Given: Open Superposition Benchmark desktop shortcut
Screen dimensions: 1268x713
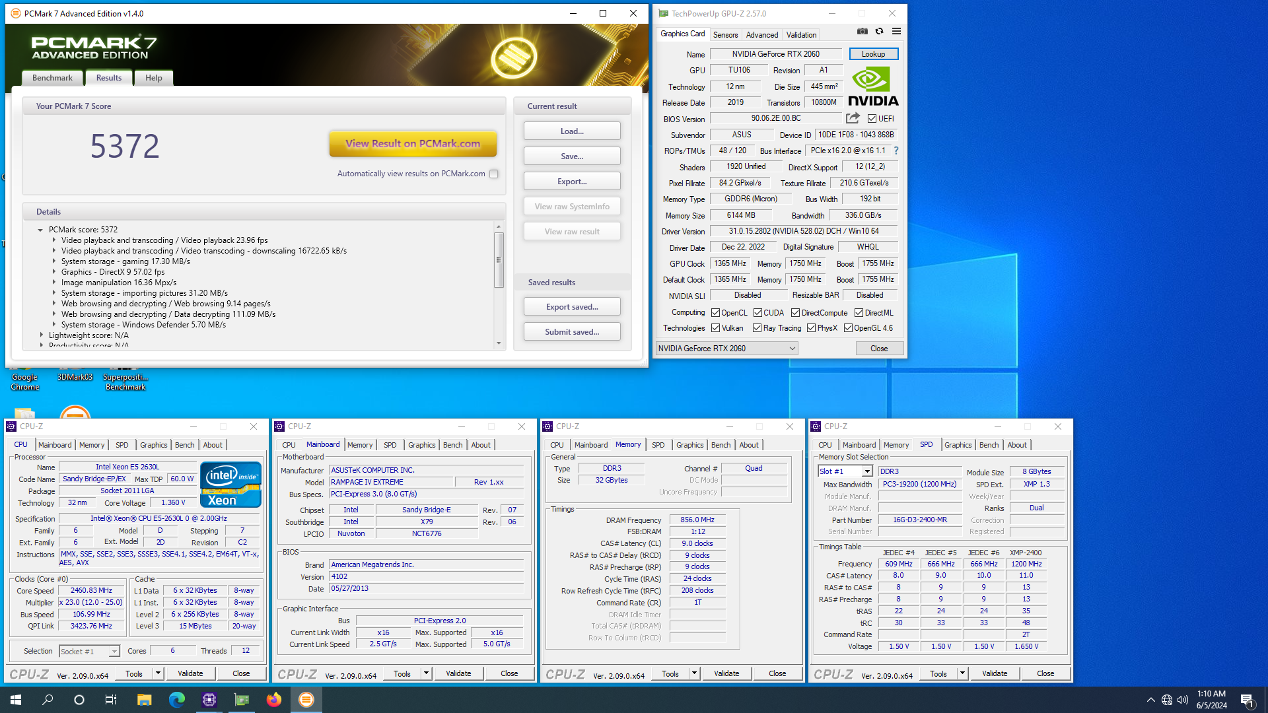Looking at the screenshot, I should (x=125, y=382).
